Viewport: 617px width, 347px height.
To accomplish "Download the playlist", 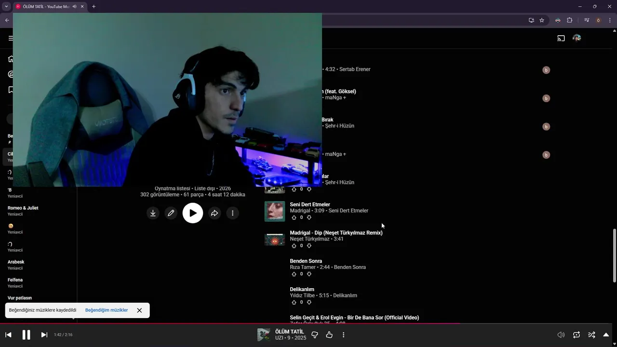I will coord(153,213).
